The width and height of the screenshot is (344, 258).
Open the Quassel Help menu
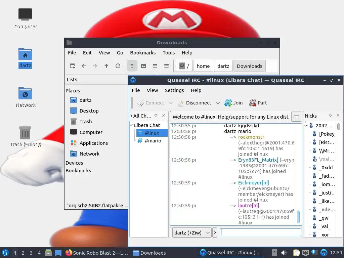196,90
